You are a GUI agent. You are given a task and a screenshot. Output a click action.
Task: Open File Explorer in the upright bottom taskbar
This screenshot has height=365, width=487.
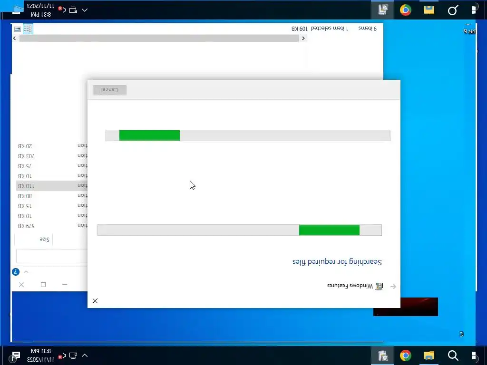(429, 355)
